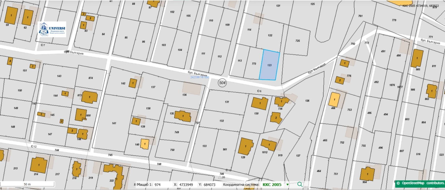Click survey point marker 13 near the bottom

click(227, 170)
